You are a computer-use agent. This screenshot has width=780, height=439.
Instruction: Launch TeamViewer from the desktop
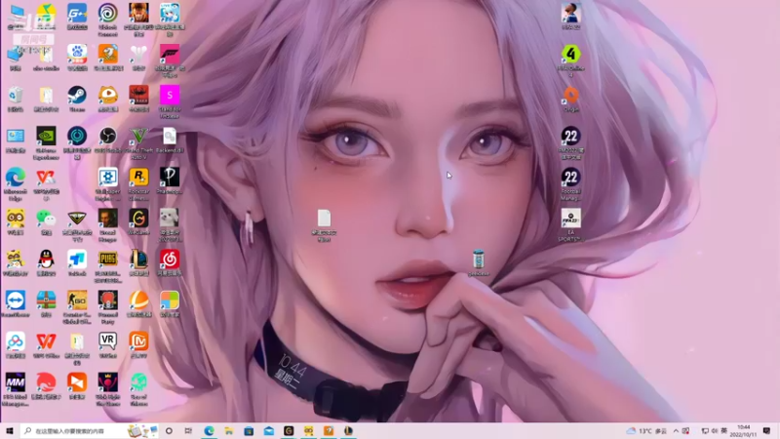pos(16,303)
